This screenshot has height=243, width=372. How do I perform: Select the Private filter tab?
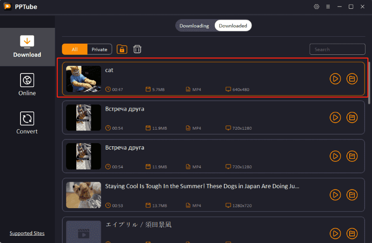point(100,49)
